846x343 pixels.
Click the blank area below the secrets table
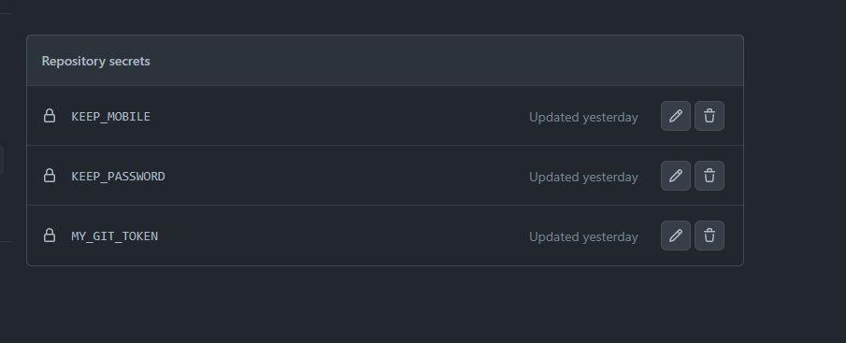tap(385, 305)
